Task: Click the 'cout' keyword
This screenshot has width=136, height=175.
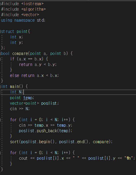Action: 23,158
